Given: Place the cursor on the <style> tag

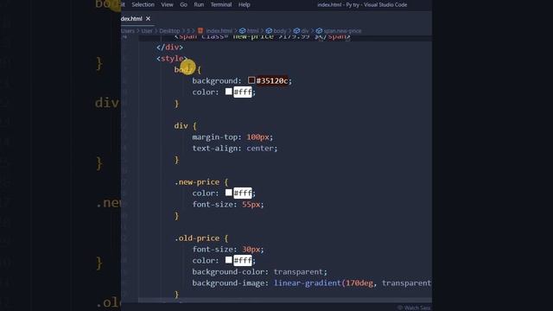Looking at the screenshot, I should pos(172,58).
